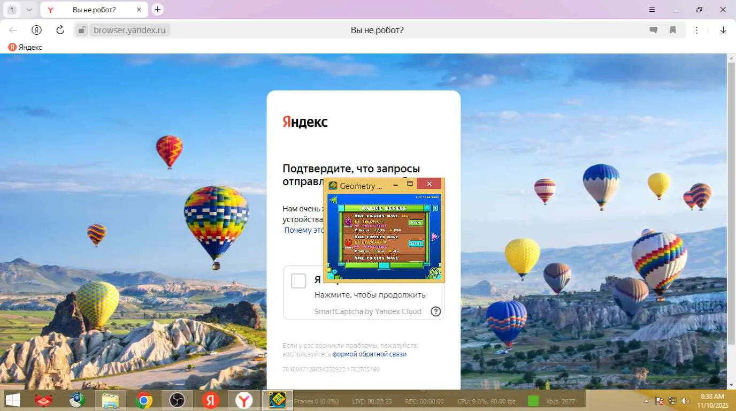
Task: Click the green status square in OBS bar
Action: (x=533, y=401)
